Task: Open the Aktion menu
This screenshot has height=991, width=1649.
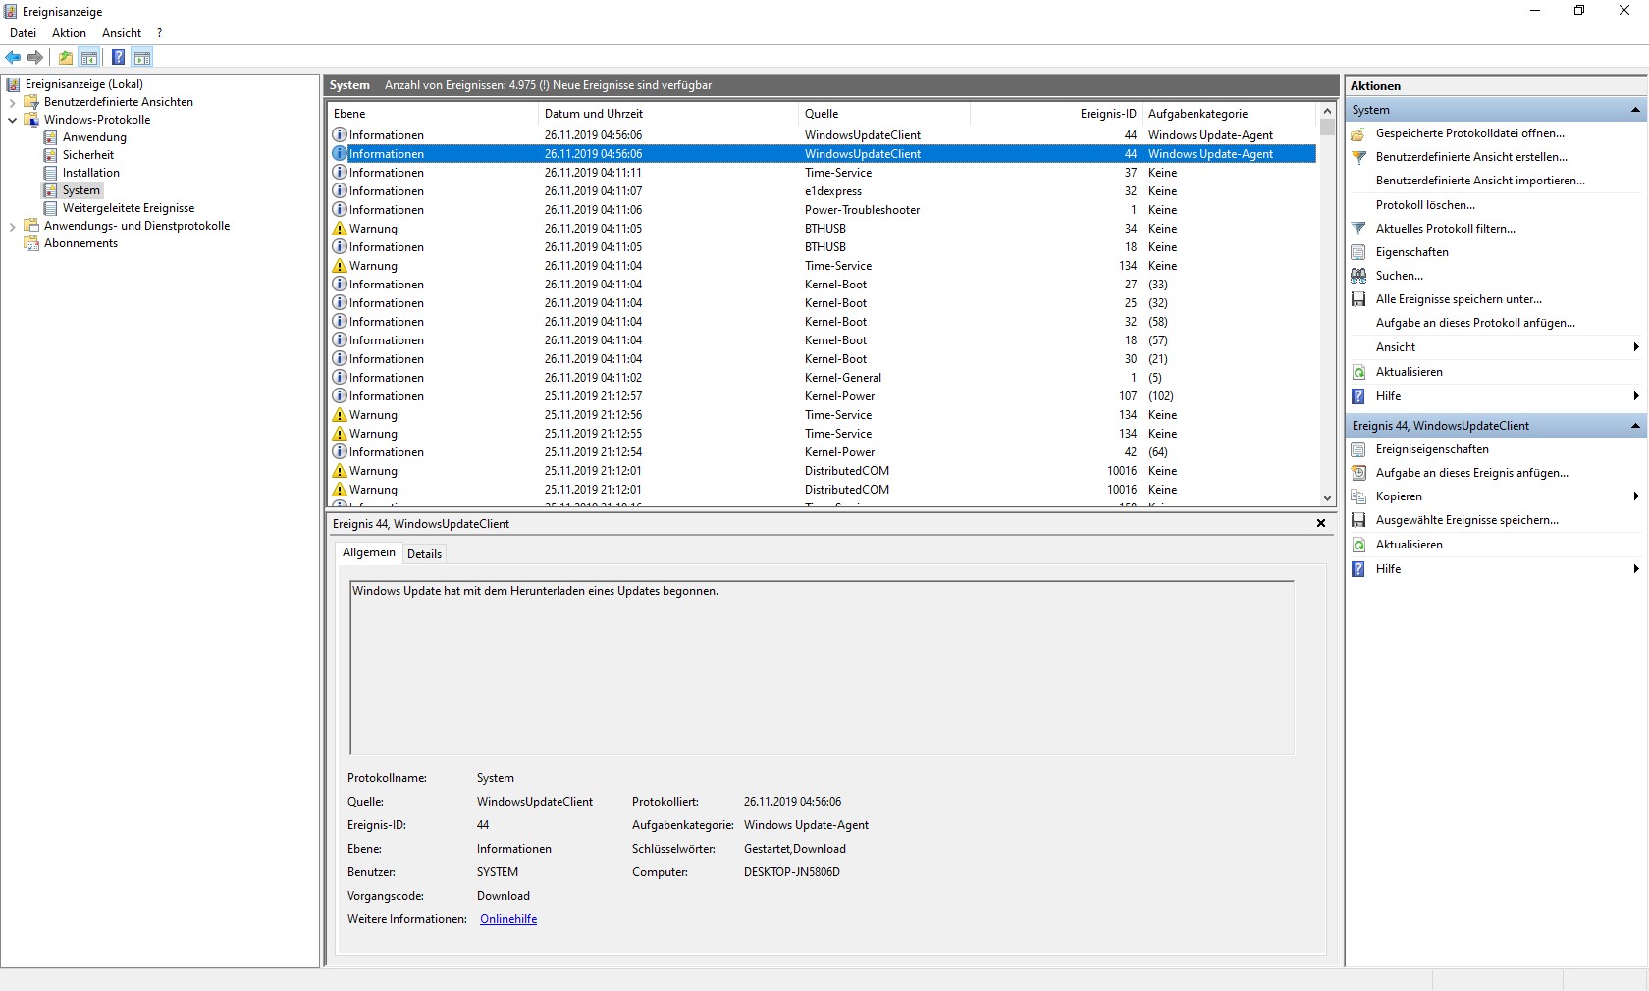Action: coord(69,33)
